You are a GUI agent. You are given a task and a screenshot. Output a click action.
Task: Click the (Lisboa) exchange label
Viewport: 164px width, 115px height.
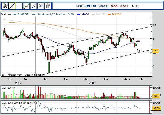(103, 6)
